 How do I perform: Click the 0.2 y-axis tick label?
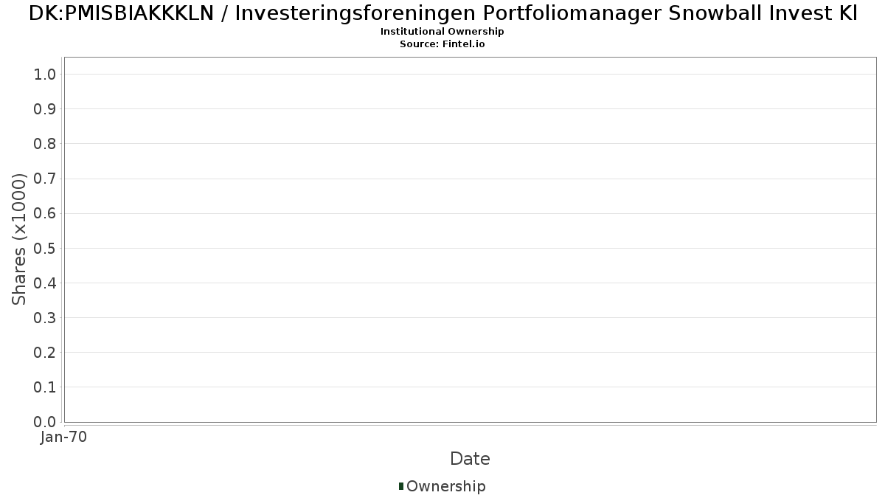[x=45, y=352]
